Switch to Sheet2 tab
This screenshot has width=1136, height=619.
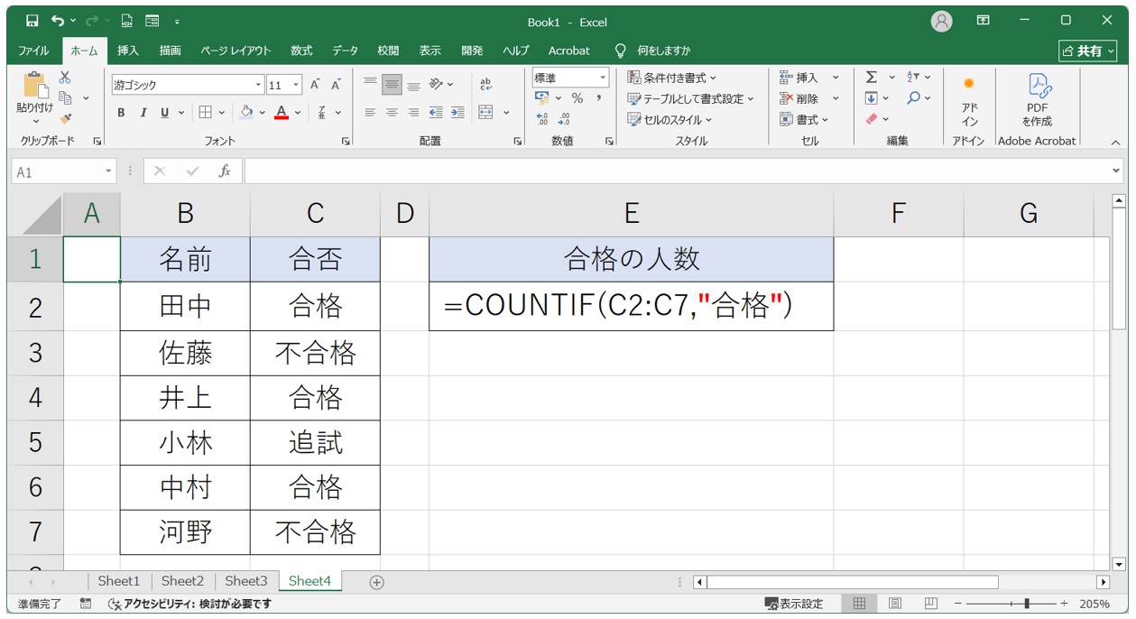click(x=182, y=581)
